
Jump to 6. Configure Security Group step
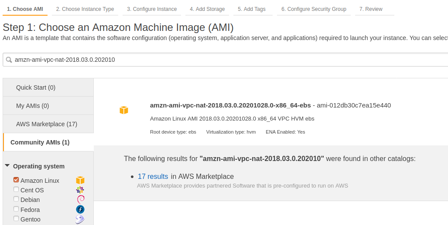click(x=314, y=9)
